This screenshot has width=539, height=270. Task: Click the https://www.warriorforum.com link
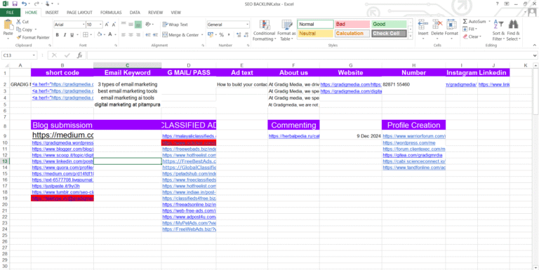point(414,136)
